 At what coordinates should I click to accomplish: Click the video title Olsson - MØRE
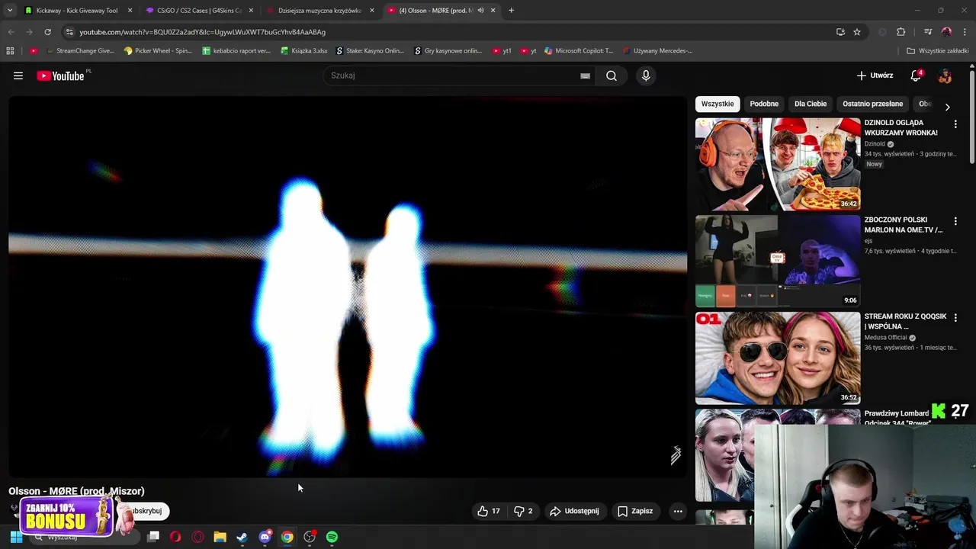click(x=76, y=491)
